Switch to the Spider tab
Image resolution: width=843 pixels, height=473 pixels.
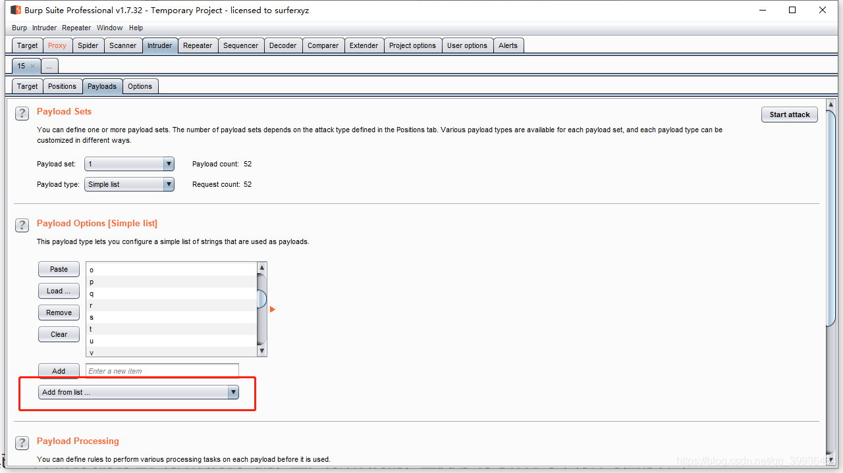click(88, 45)
